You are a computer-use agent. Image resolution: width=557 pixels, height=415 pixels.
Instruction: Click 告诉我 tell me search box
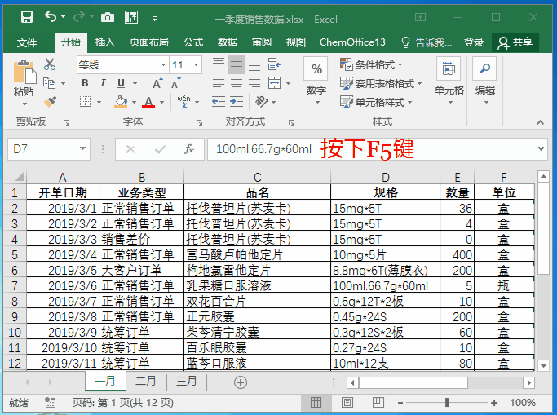click(x=427, y=42)
